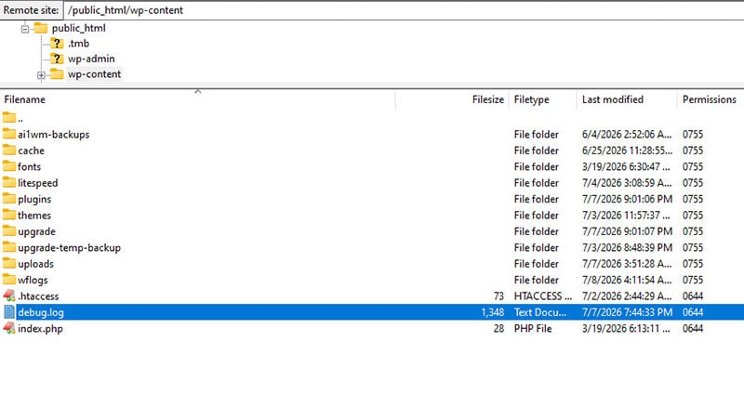Viewport: 744px width, 407px height.
Task: Select public_html folder in tree
Action: pyautogui.click(x=79, y=28)
